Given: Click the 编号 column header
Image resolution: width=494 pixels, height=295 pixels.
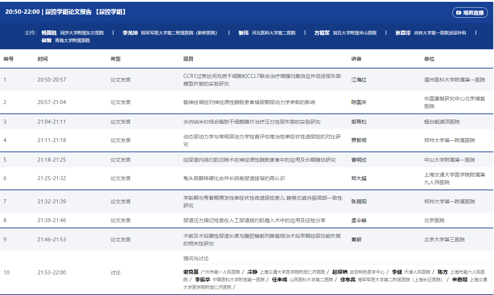Looking at the screenshot, I should [x=9, y=59].
